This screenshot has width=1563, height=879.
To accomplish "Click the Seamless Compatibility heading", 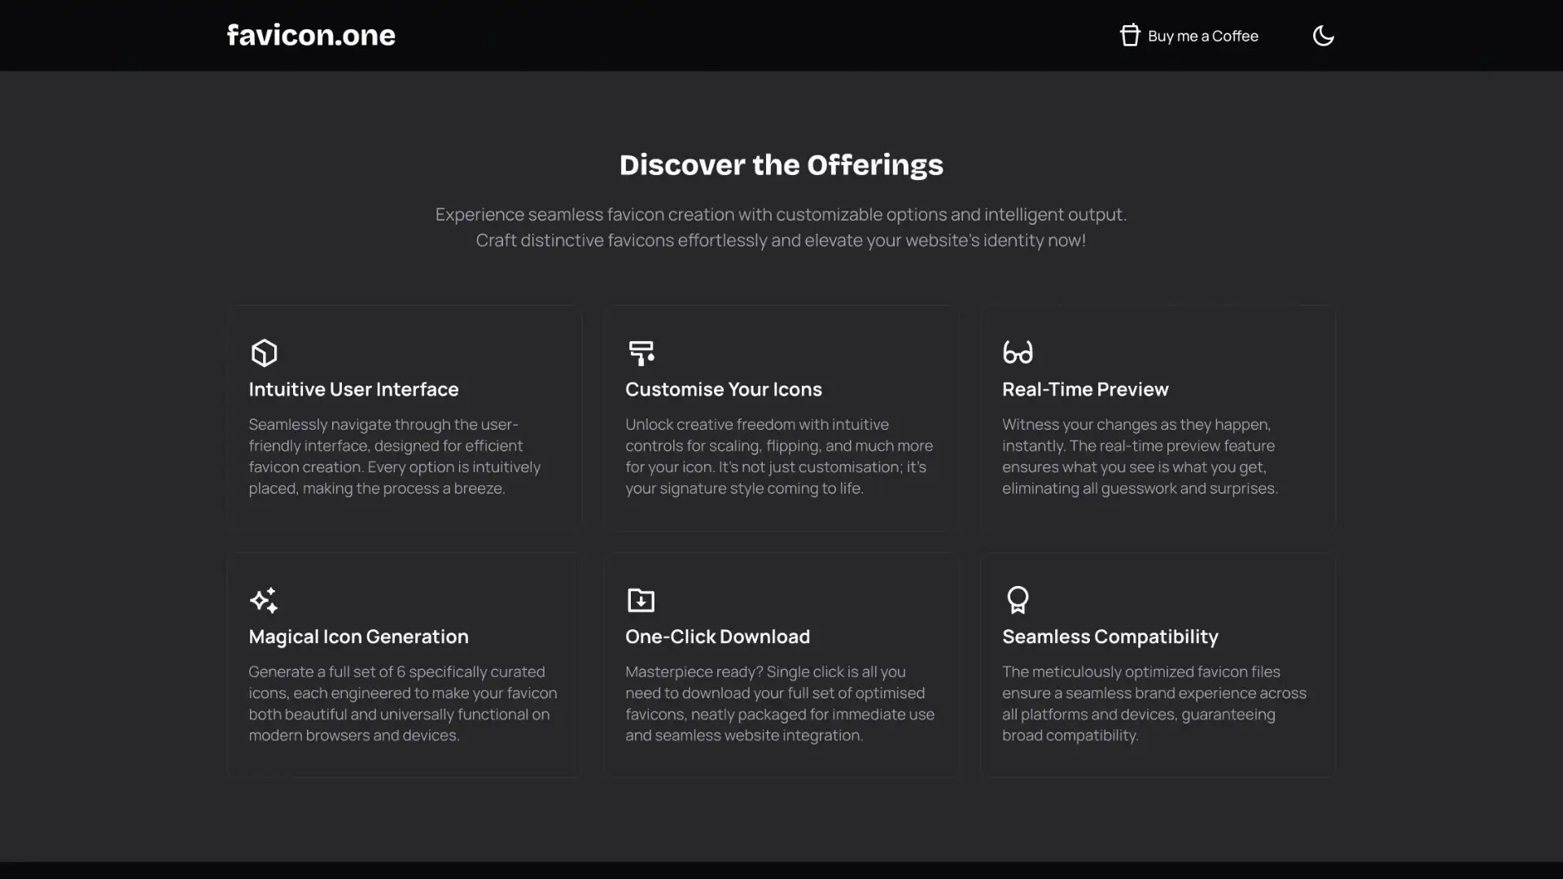I will (1110, 636).
